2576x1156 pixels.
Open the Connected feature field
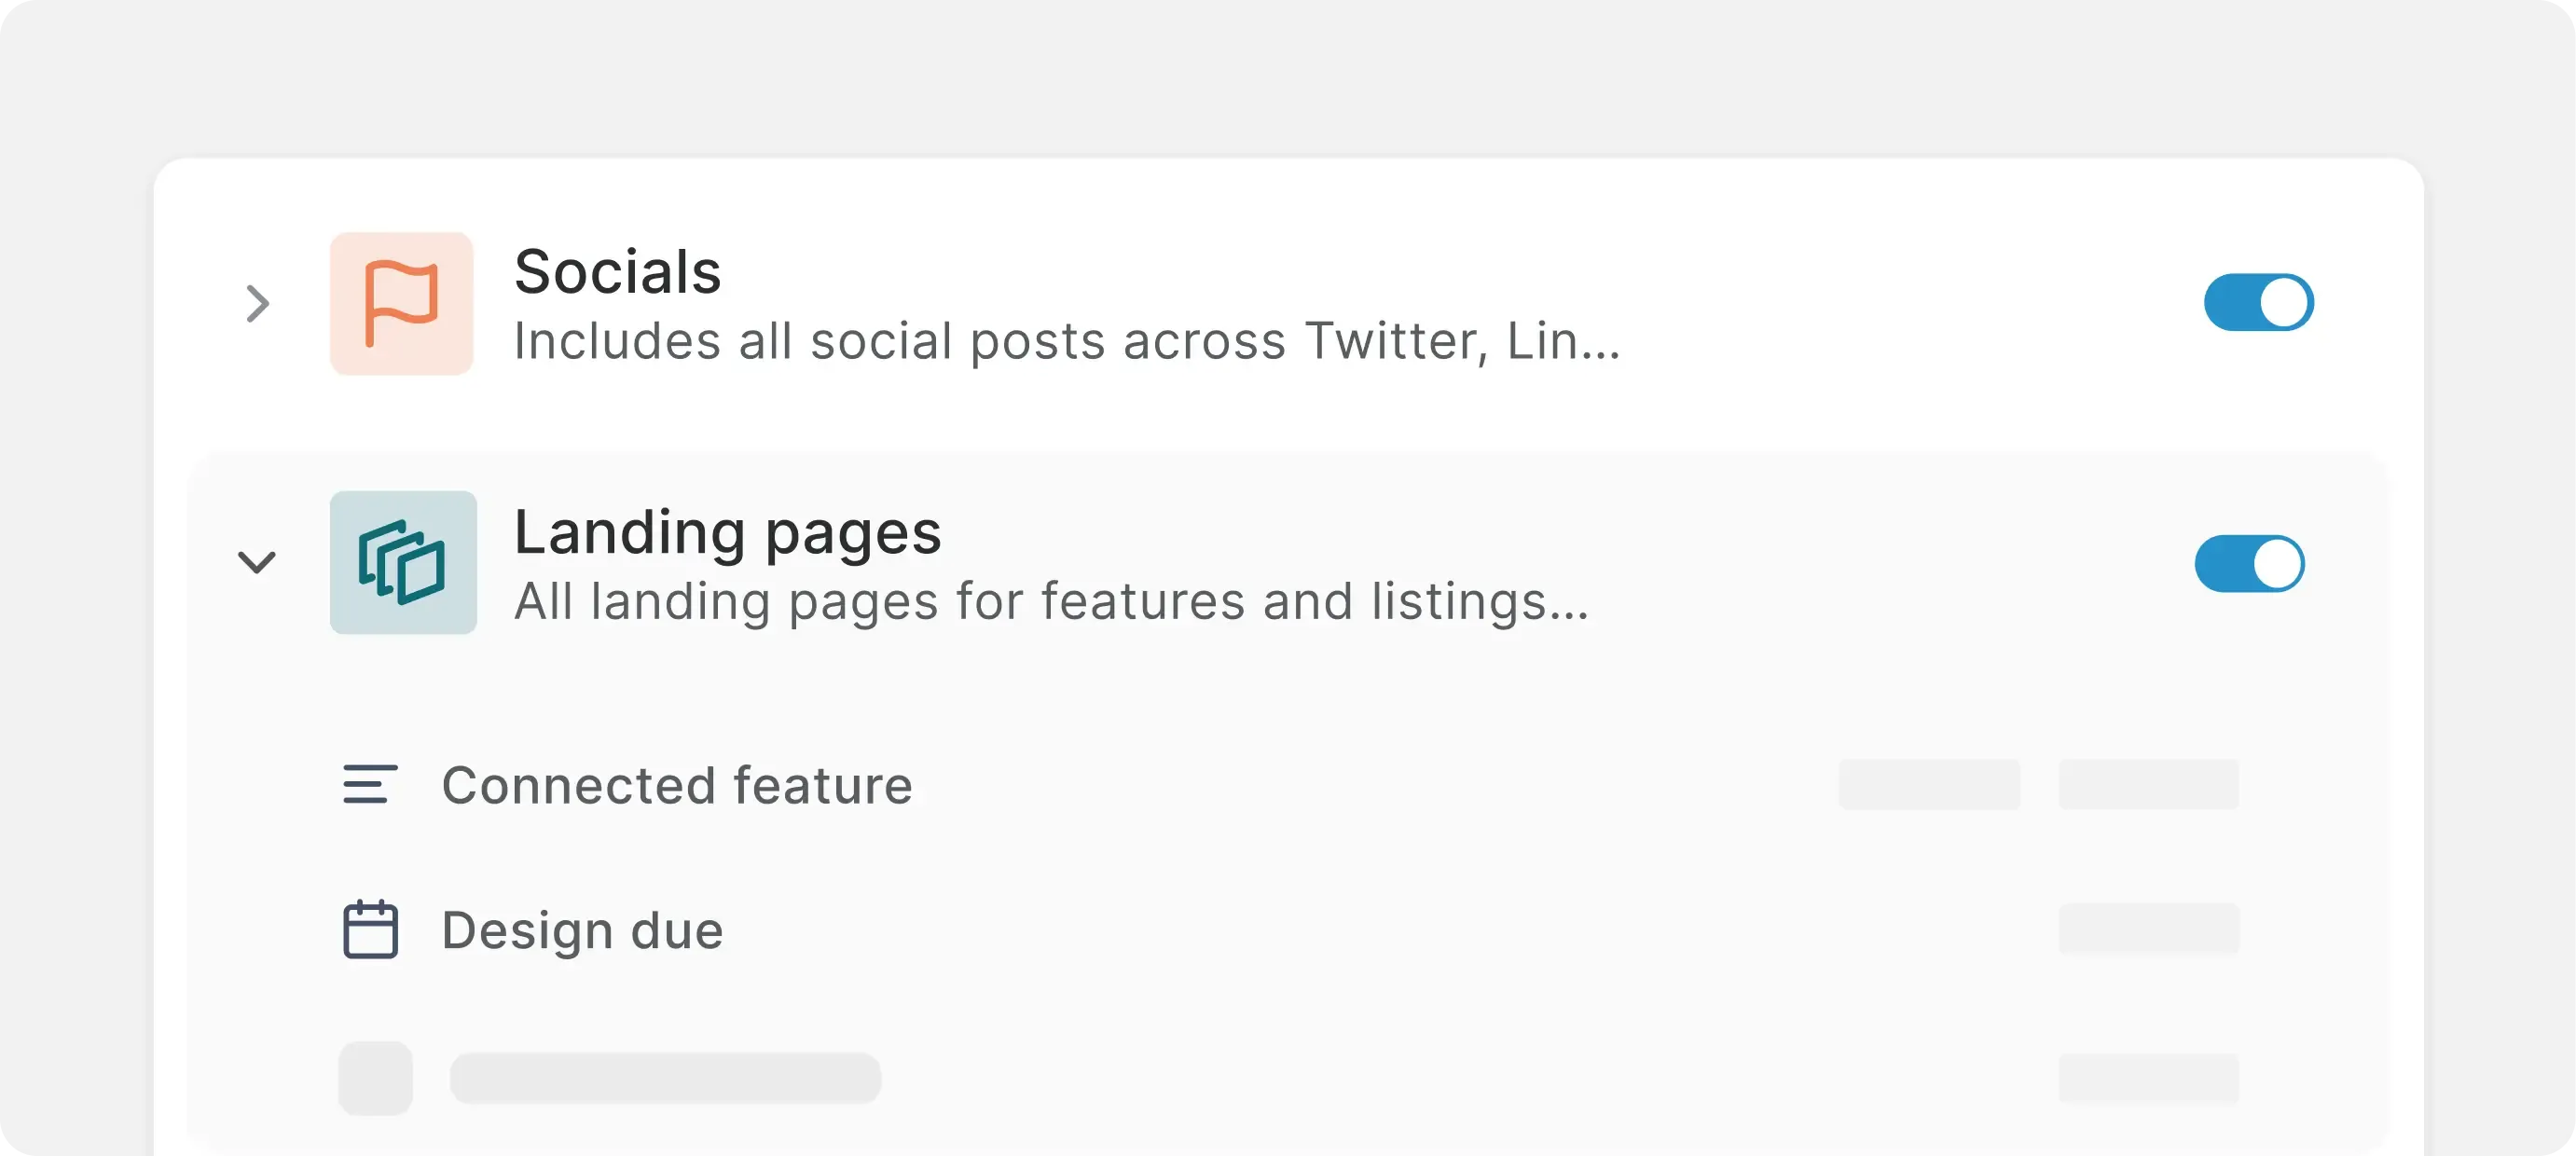(x=676, y=785)
